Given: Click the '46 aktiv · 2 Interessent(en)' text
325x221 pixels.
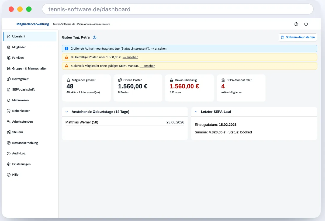Looking at the screenshot, I should click(83, 92).
